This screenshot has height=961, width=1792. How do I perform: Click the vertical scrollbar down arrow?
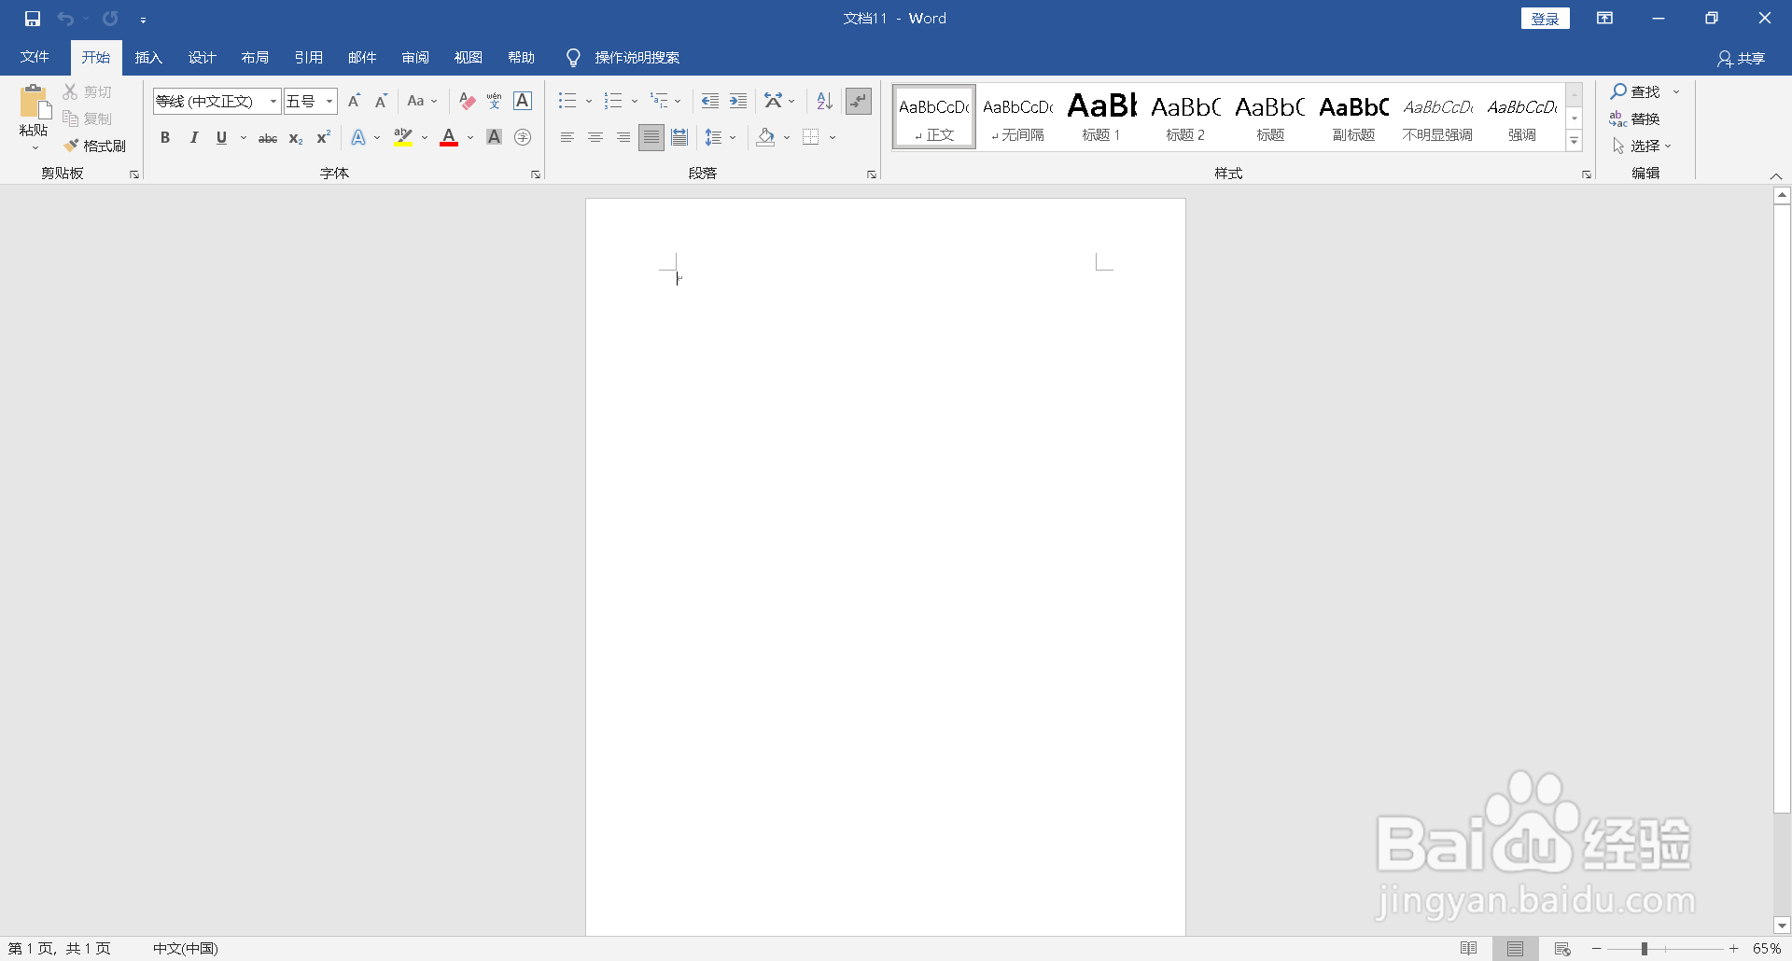(1782, 926)
